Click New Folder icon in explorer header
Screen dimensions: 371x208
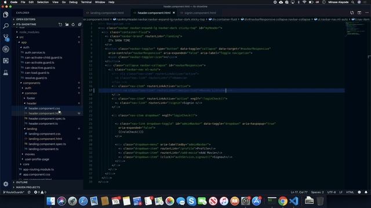[67, 24]
